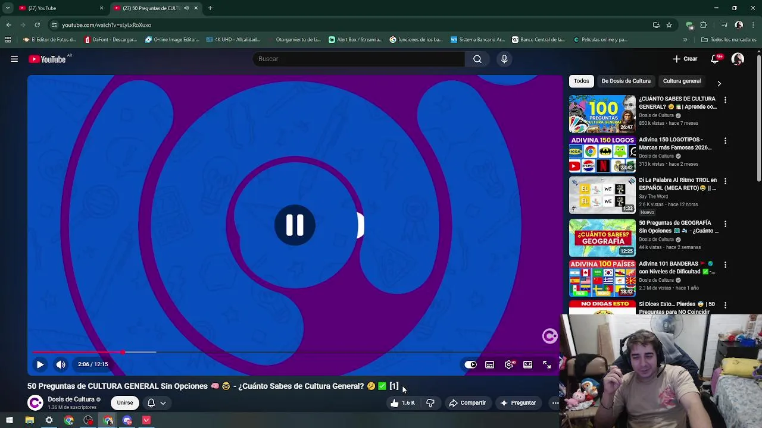
Task: Open the Windows Start menu
Action: click(x=10, y=420)
